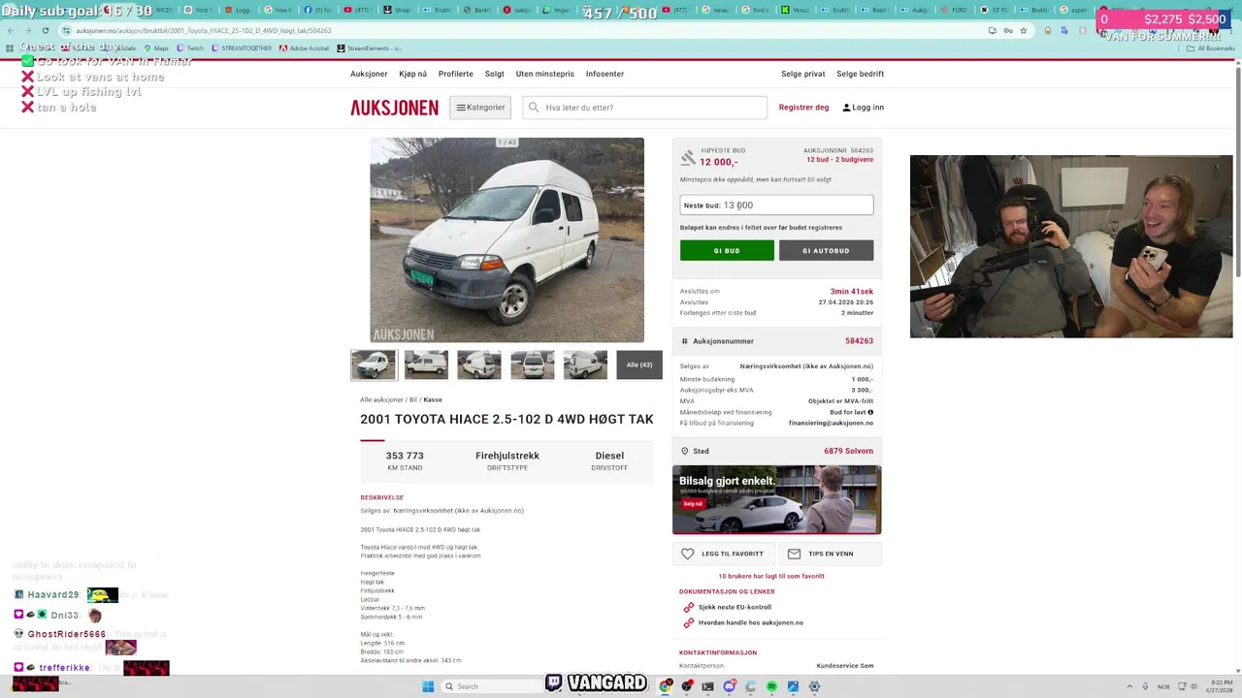Open the Auksjoner menu item

[x=369, y=74]
